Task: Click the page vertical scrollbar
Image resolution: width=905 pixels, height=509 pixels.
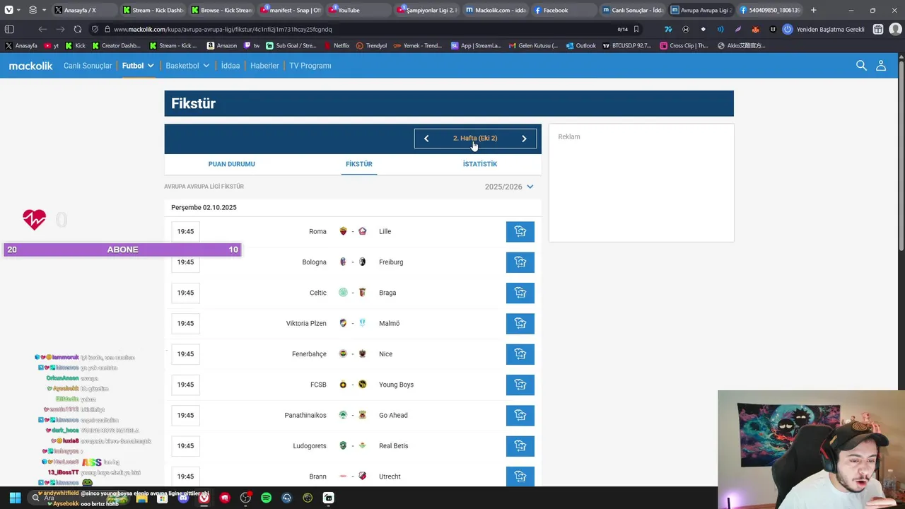Action: [x=901, y=157]
